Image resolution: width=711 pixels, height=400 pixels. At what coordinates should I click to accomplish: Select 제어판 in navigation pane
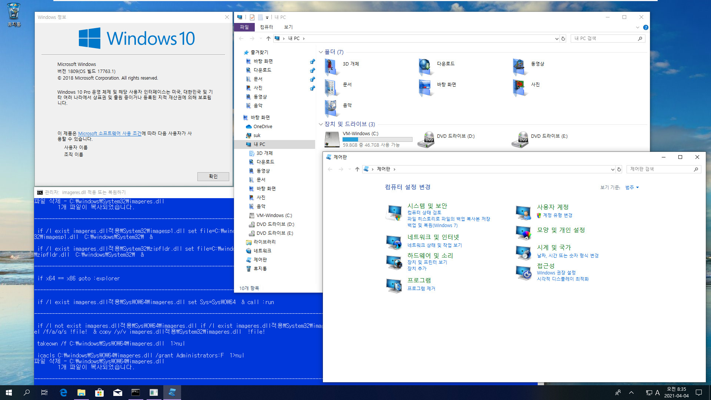point(260,260)
